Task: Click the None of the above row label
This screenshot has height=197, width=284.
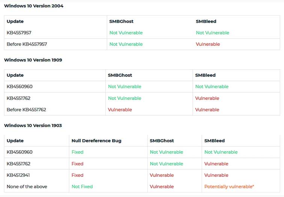Action: point(27,187)
